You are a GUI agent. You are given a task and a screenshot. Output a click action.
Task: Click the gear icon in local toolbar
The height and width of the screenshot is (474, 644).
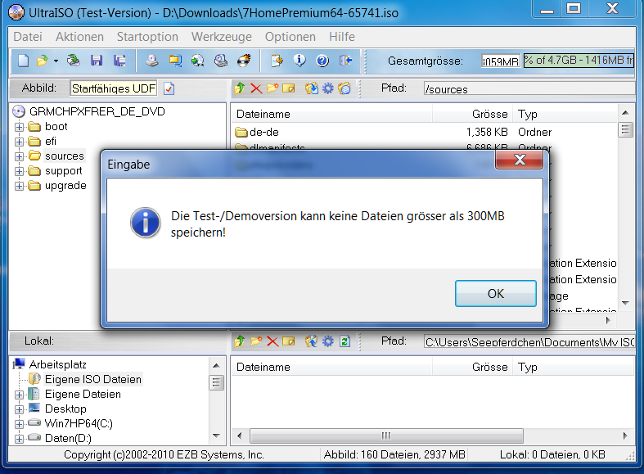tap(328, 341)
